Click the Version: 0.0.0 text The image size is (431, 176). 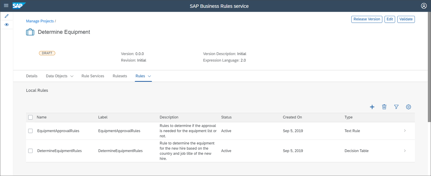[x=132, y=54]
